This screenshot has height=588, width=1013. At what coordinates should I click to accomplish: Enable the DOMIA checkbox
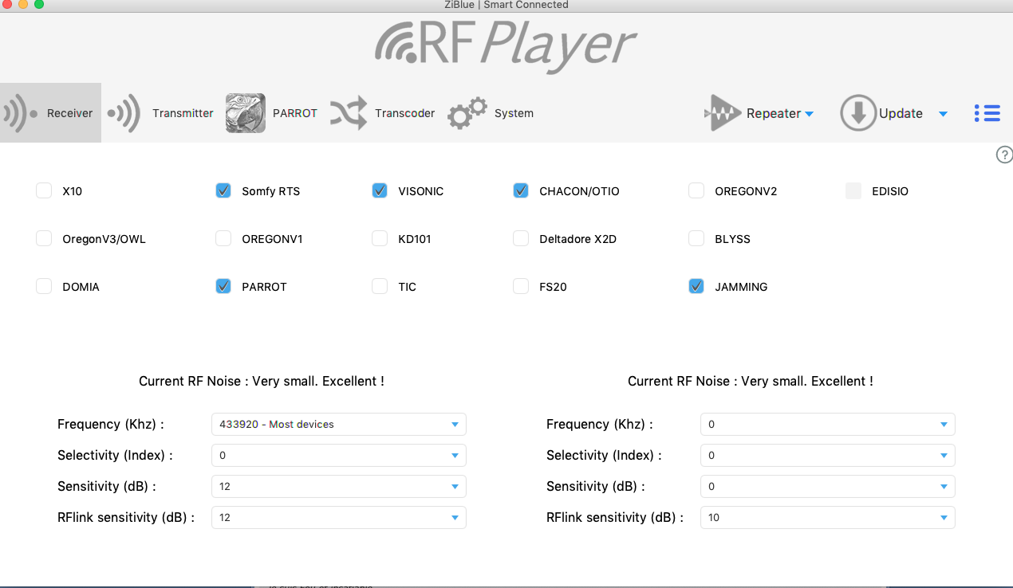44,286
